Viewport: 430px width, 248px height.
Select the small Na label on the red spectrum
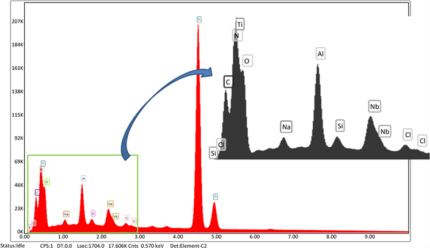coord(66,214)
